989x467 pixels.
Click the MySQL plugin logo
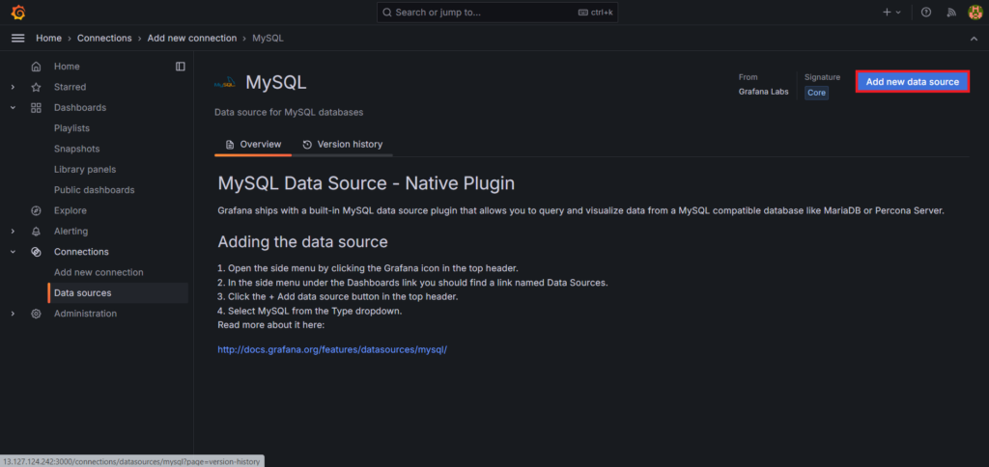[224, 82]
